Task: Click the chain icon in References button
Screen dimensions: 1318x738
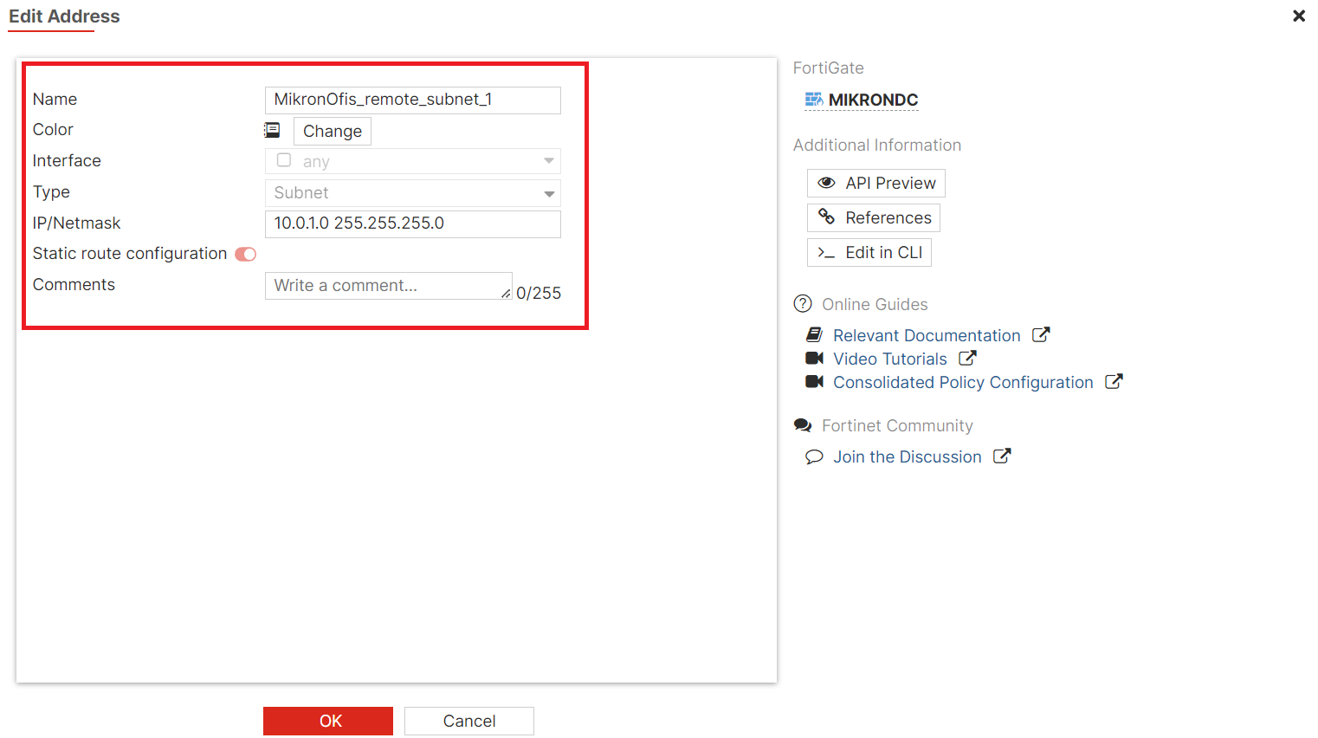Action: tap(827, 217)
